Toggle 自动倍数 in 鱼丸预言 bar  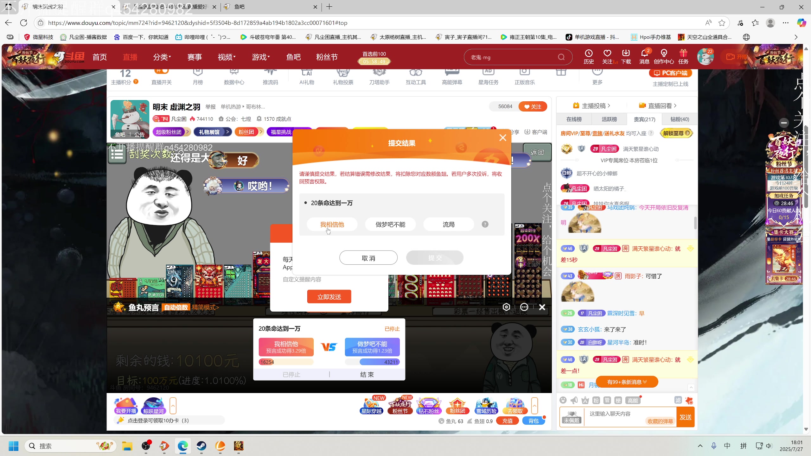[x=176, y=307]
